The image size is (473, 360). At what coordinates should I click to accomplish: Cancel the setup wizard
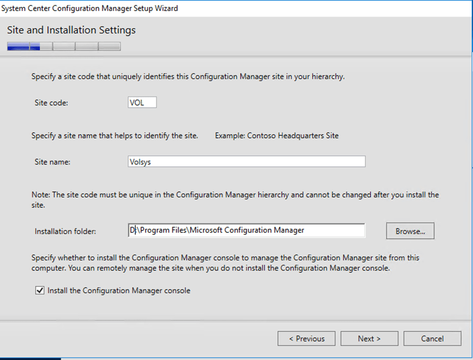point(432,339)
